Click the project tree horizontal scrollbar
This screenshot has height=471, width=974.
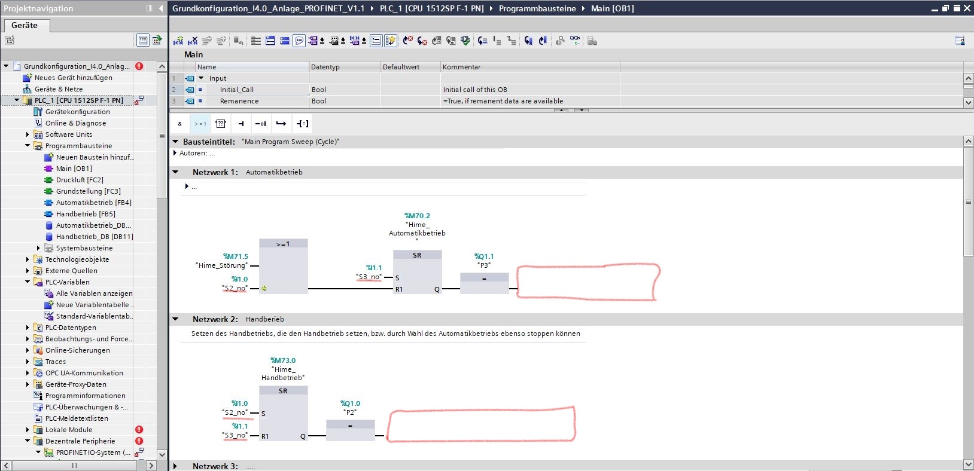click(x=75, y=465)
